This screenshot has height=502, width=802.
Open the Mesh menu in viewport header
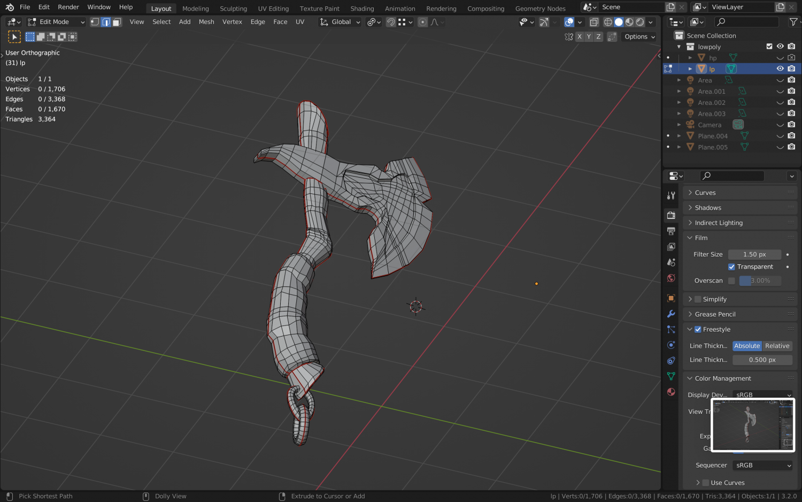(206, 22)
